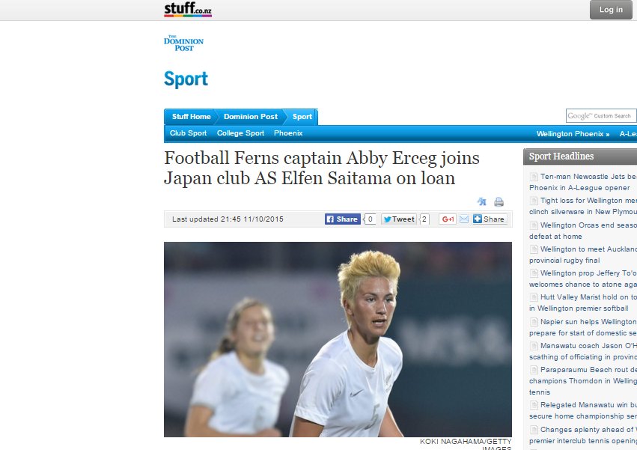
Task: Click the Google +1 button
Action: pyautogui.click(x=448, y=219)
